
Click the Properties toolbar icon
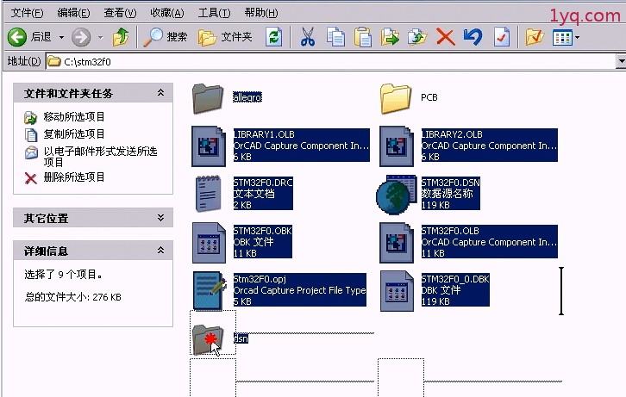coord(502,37)
